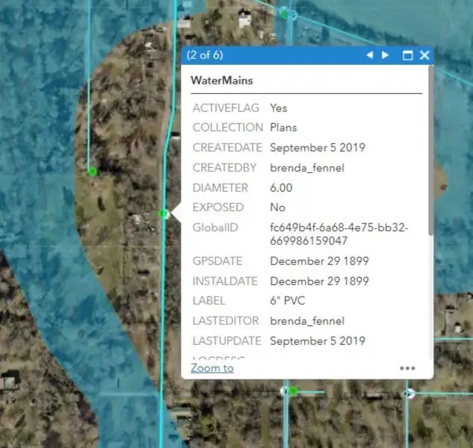Select green point at popup pointer tip
Viewport: 473px width, 448px height.
pos(164,214)
